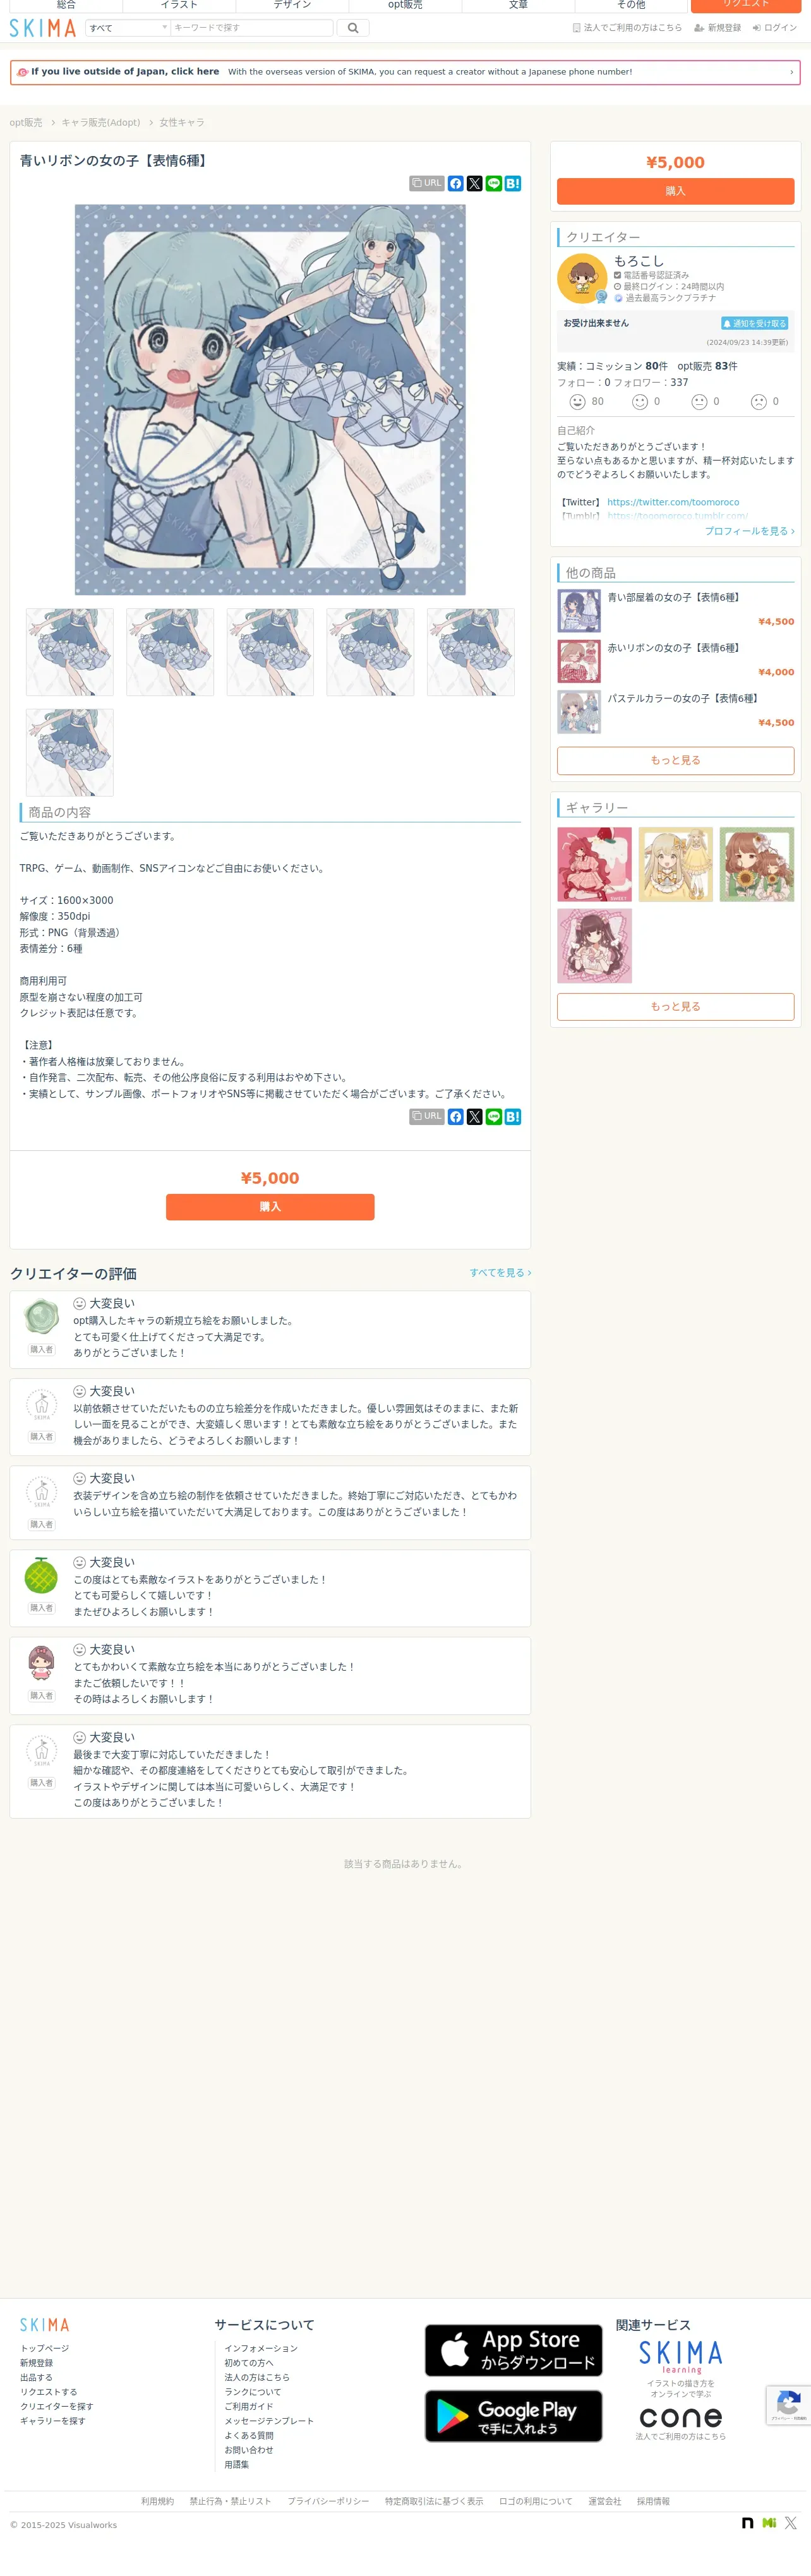Click creator avatar もろこし
The image size is (811, 2576).
point(582,278)
